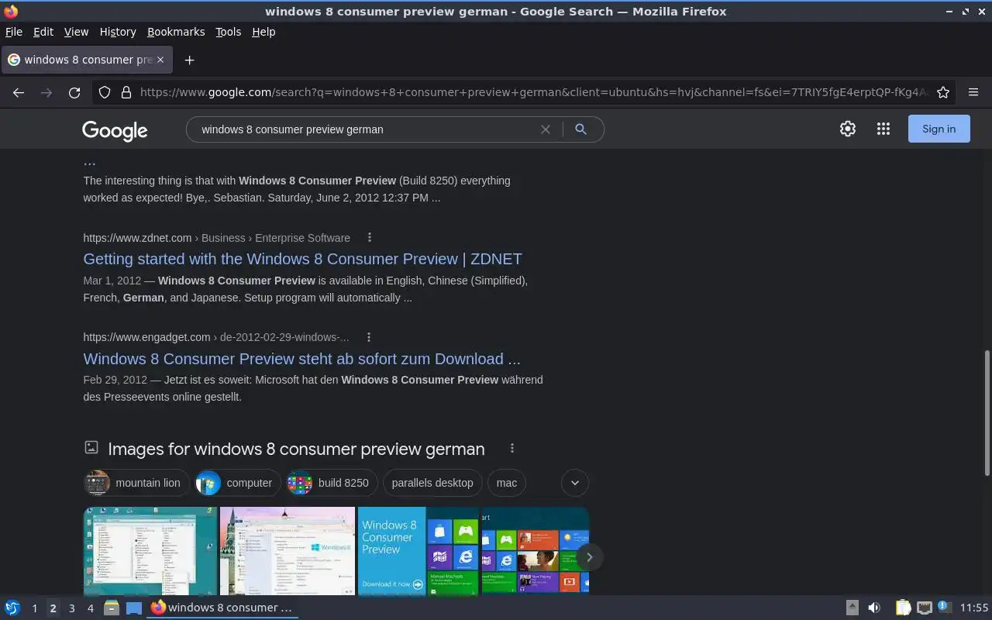Open the Edit menu
This screenshot has height=620, width=992.
point(43,32)
